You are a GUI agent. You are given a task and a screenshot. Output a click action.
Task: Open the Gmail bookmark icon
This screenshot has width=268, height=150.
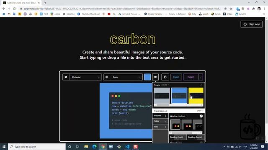(9, 14)
